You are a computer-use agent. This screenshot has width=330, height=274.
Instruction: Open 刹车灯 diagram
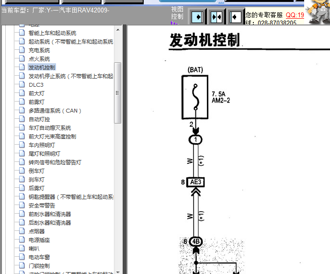coord(36,180)
